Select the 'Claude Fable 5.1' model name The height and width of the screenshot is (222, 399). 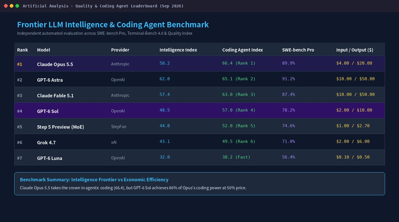click(x=55, y=96)
